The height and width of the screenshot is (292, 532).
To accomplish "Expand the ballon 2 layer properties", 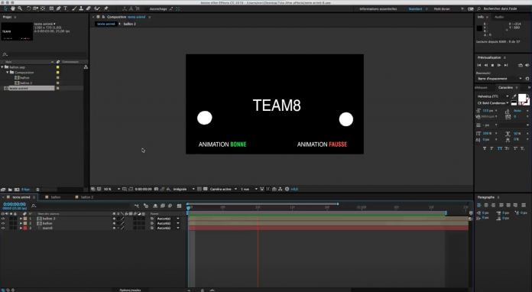I will [21, 219].
